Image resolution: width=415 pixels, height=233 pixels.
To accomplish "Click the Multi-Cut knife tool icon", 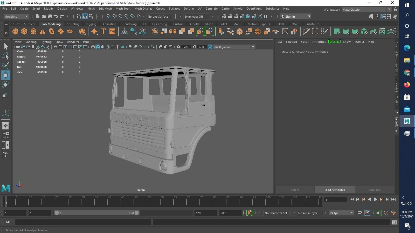I will [x=306, y=32].
